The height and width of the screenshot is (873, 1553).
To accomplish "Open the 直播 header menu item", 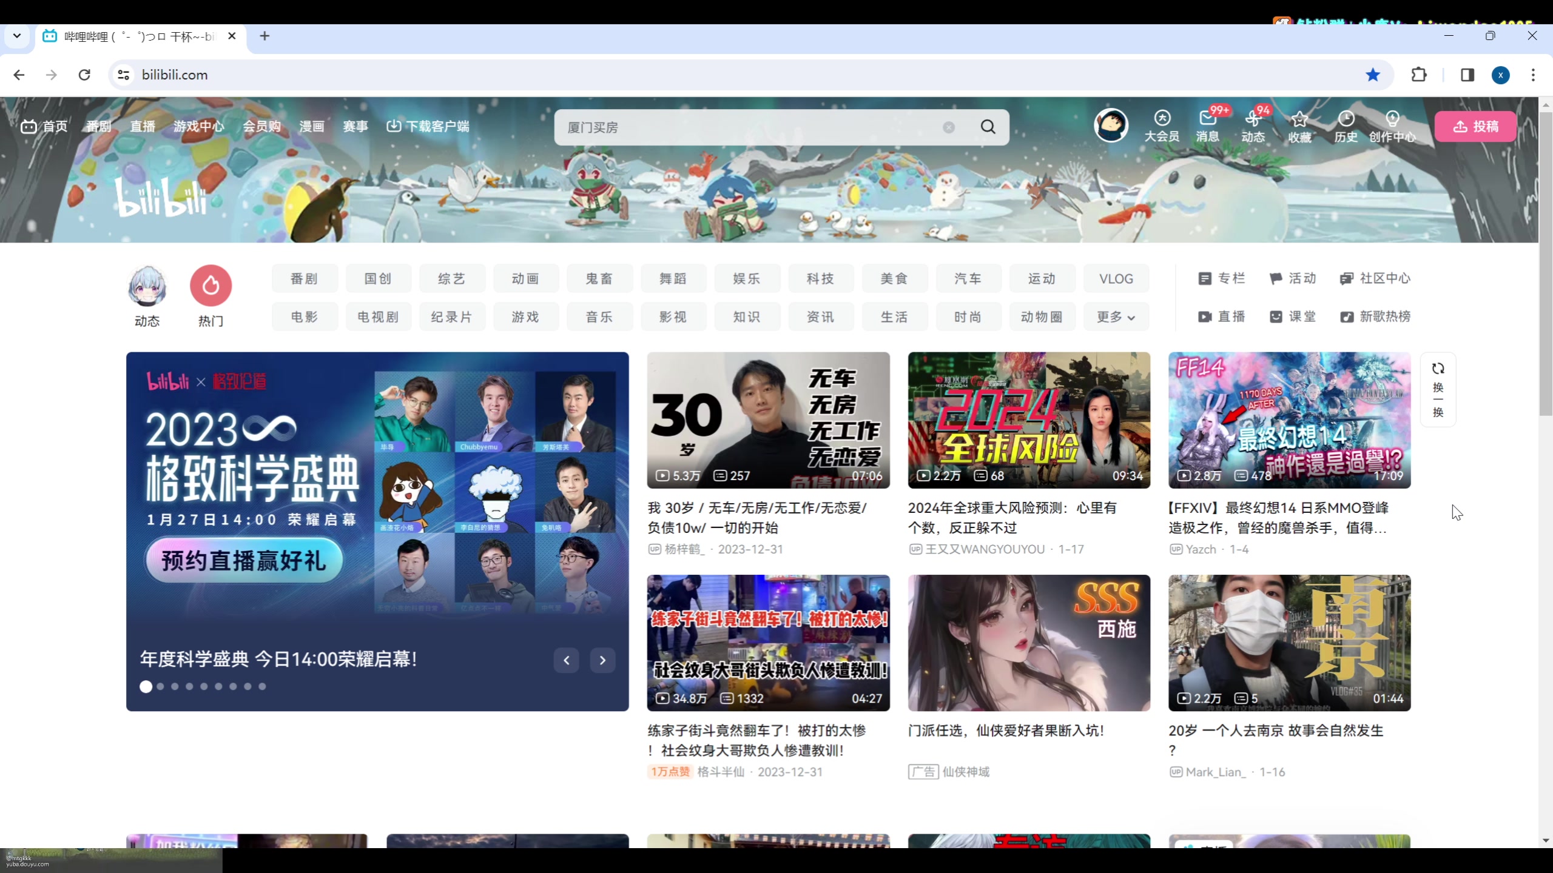I will [143, 126].
